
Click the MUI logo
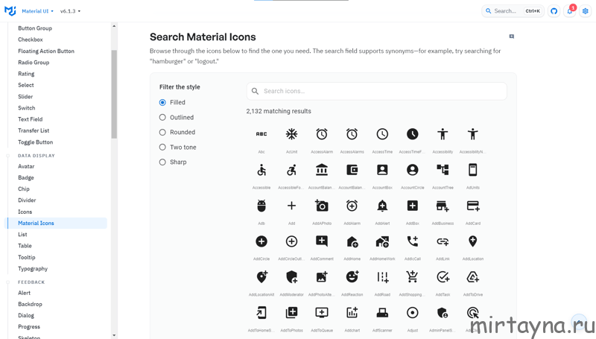(x=10, y=11)
